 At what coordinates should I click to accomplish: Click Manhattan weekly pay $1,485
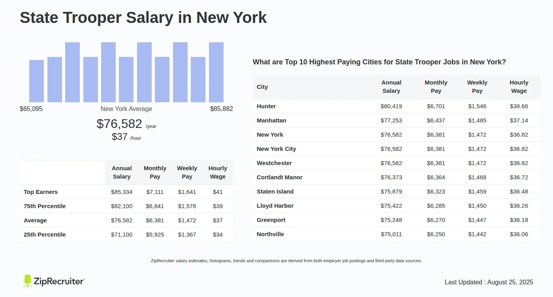[477, 120]
